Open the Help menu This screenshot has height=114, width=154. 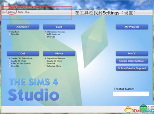coord(27,12)
